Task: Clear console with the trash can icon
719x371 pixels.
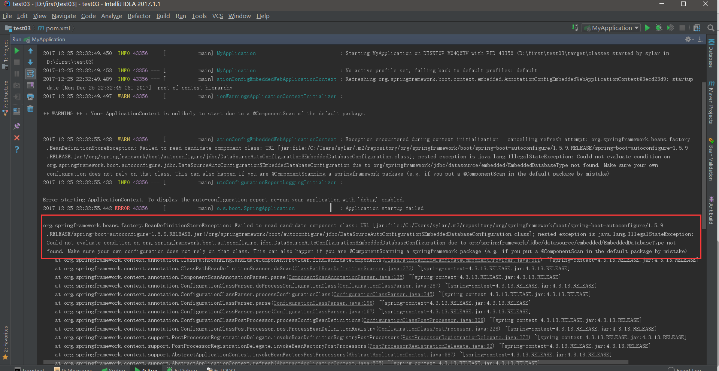Action: coord(30,109)
